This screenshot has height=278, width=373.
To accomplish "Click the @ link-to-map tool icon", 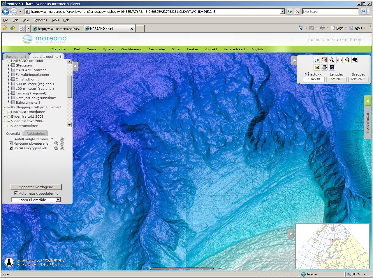I will point(316,60).
